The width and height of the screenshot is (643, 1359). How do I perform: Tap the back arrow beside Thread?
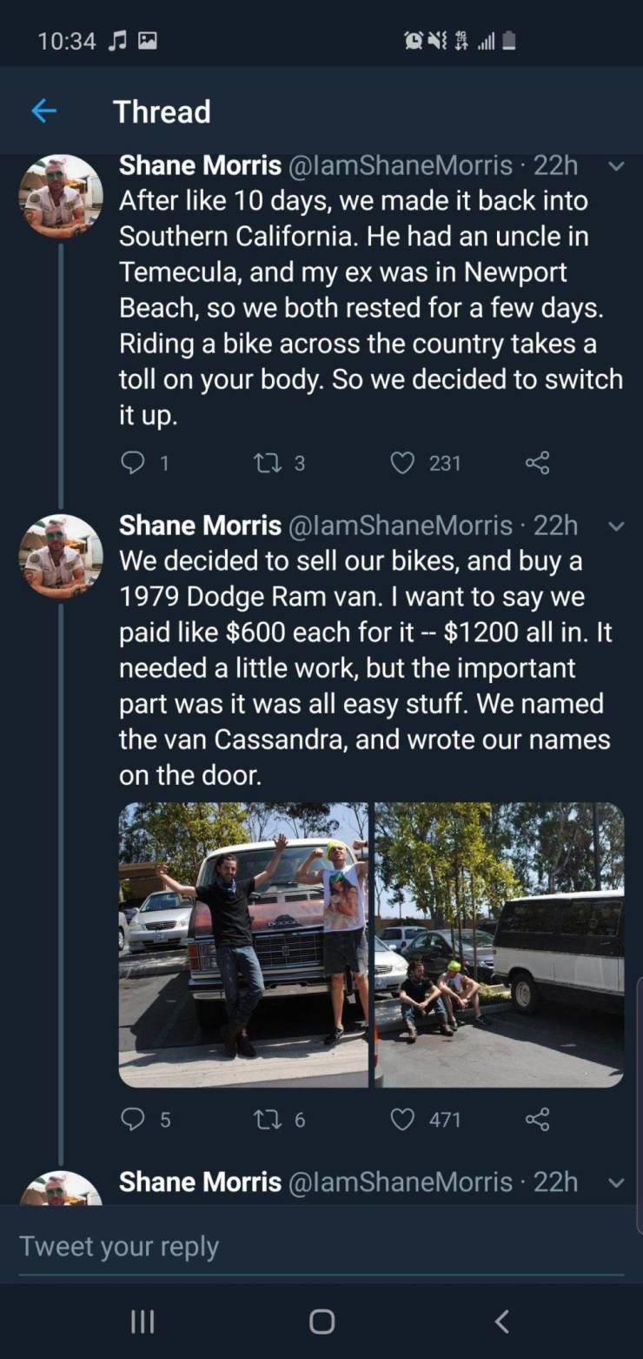click(43, 111)
